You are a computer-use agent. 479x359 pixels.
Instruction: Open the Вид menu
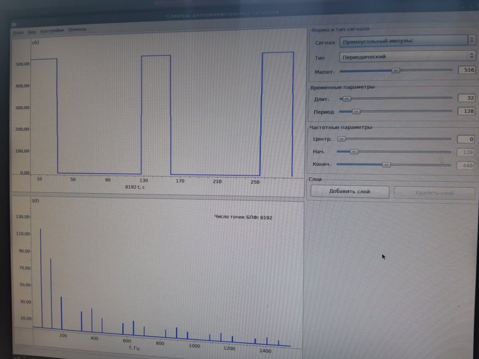pos(32,32)
